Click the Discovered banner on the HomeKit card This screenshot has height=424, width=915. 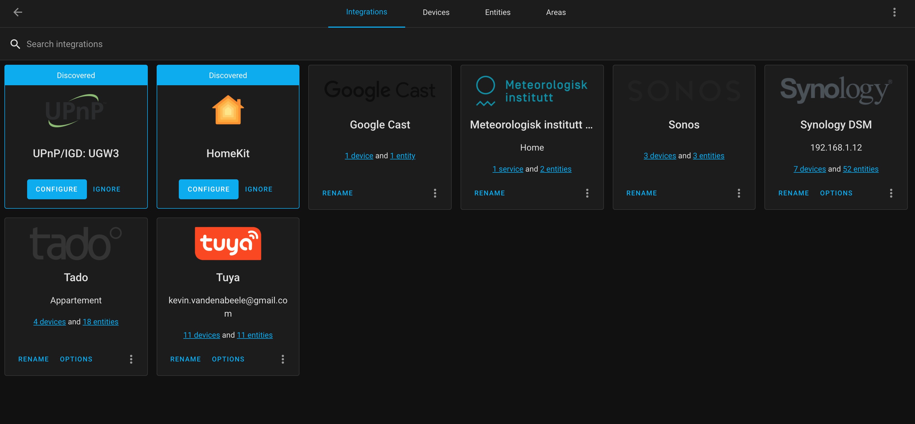(228, 75)
